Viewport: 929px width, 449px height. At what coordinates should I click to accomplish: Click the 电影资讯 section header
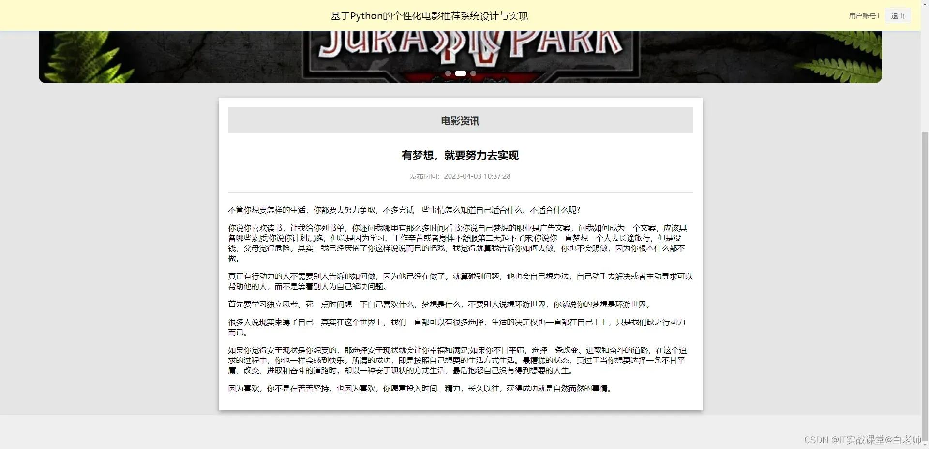tap(460, 121)
